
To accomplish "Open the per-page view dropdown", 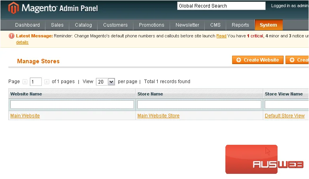I will [105, 82].
